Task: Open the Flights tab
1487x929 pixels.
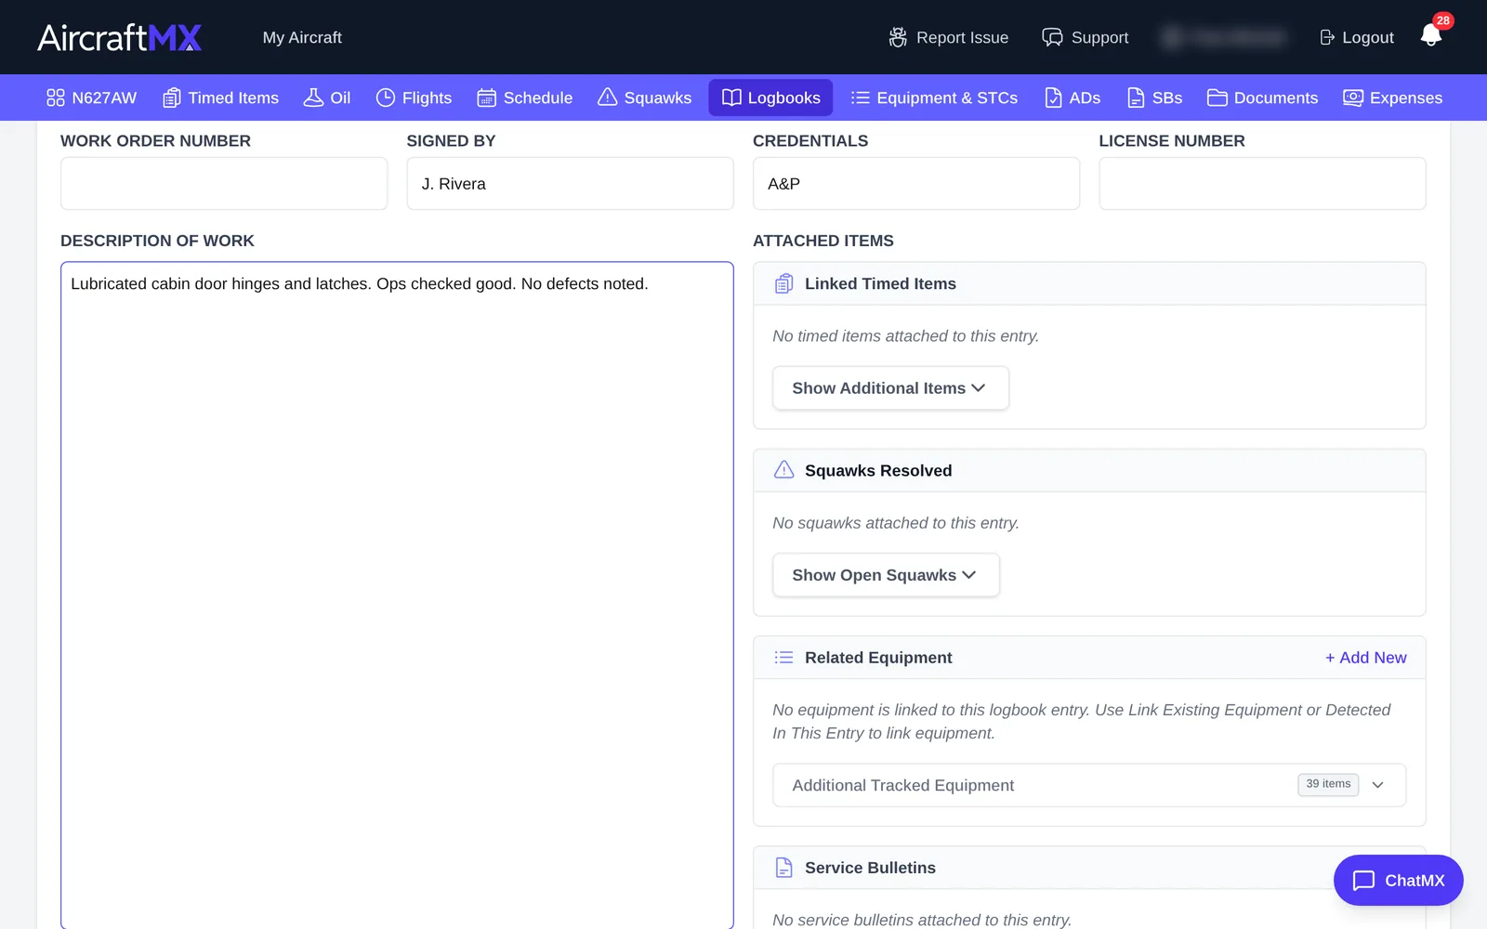Action: pyautogui.click(x=414, y=98)
